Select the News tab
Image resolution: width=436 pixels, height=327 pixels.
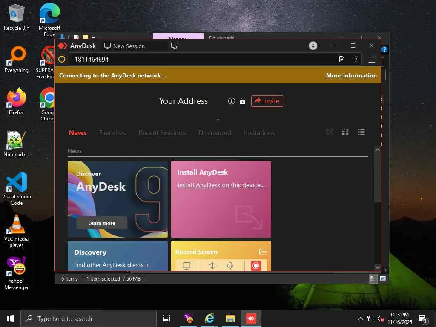tap(77, 133)
